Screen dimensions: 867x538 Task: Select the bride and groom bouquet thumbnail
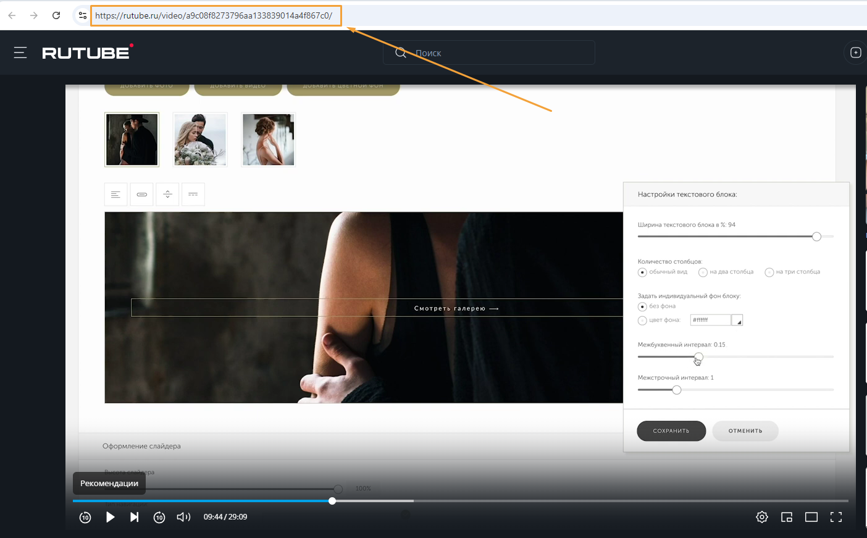pyautogui.click(x=200, y=140)
